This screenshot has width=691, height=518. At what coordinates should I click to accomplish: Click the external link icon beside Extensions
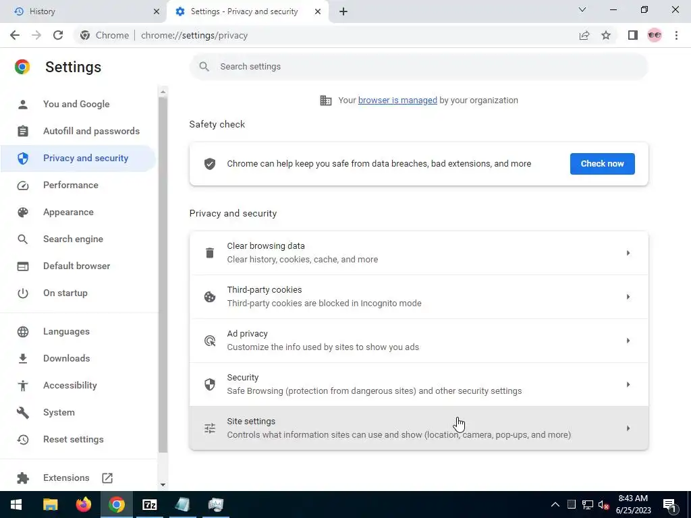107,478
